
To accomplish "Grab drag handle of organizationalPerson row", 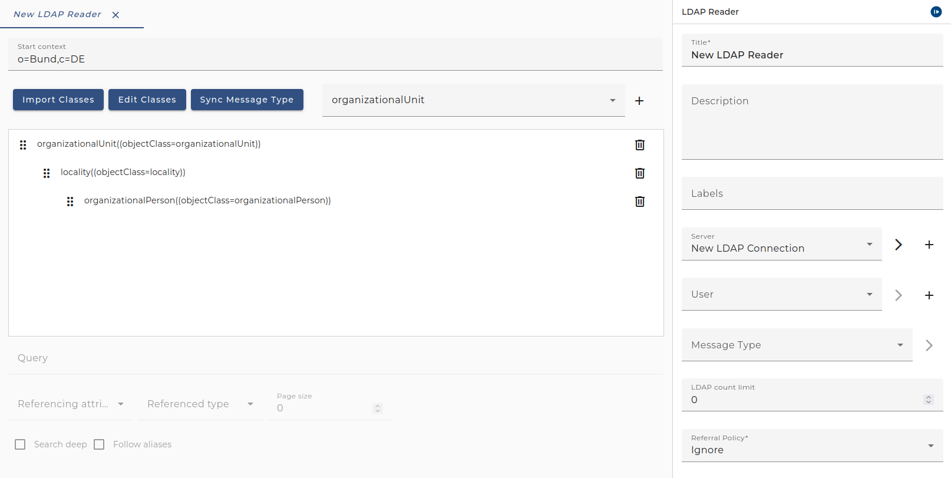I will [70, 201].
